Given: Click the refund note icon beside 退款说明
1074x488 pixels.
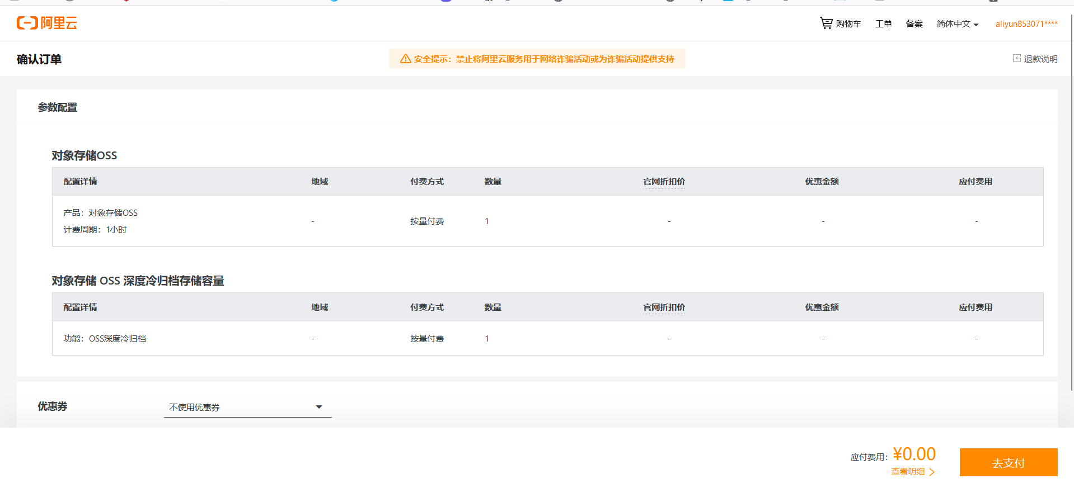Looking at the screenshot, I should pos(1017,58).
